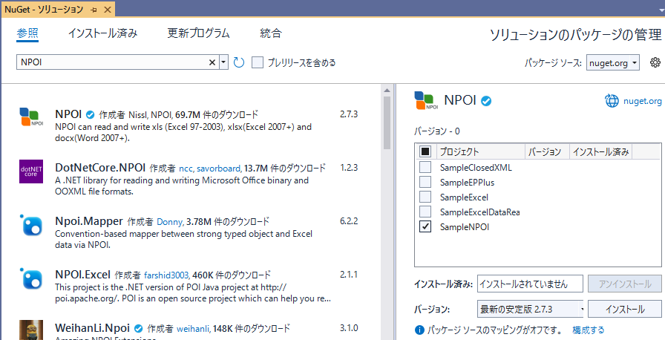Image resolution: width=665 pixels, height=340 pixels.
Task: Click version 2.7.3 in NPOI row
Action: click(349, 114)
